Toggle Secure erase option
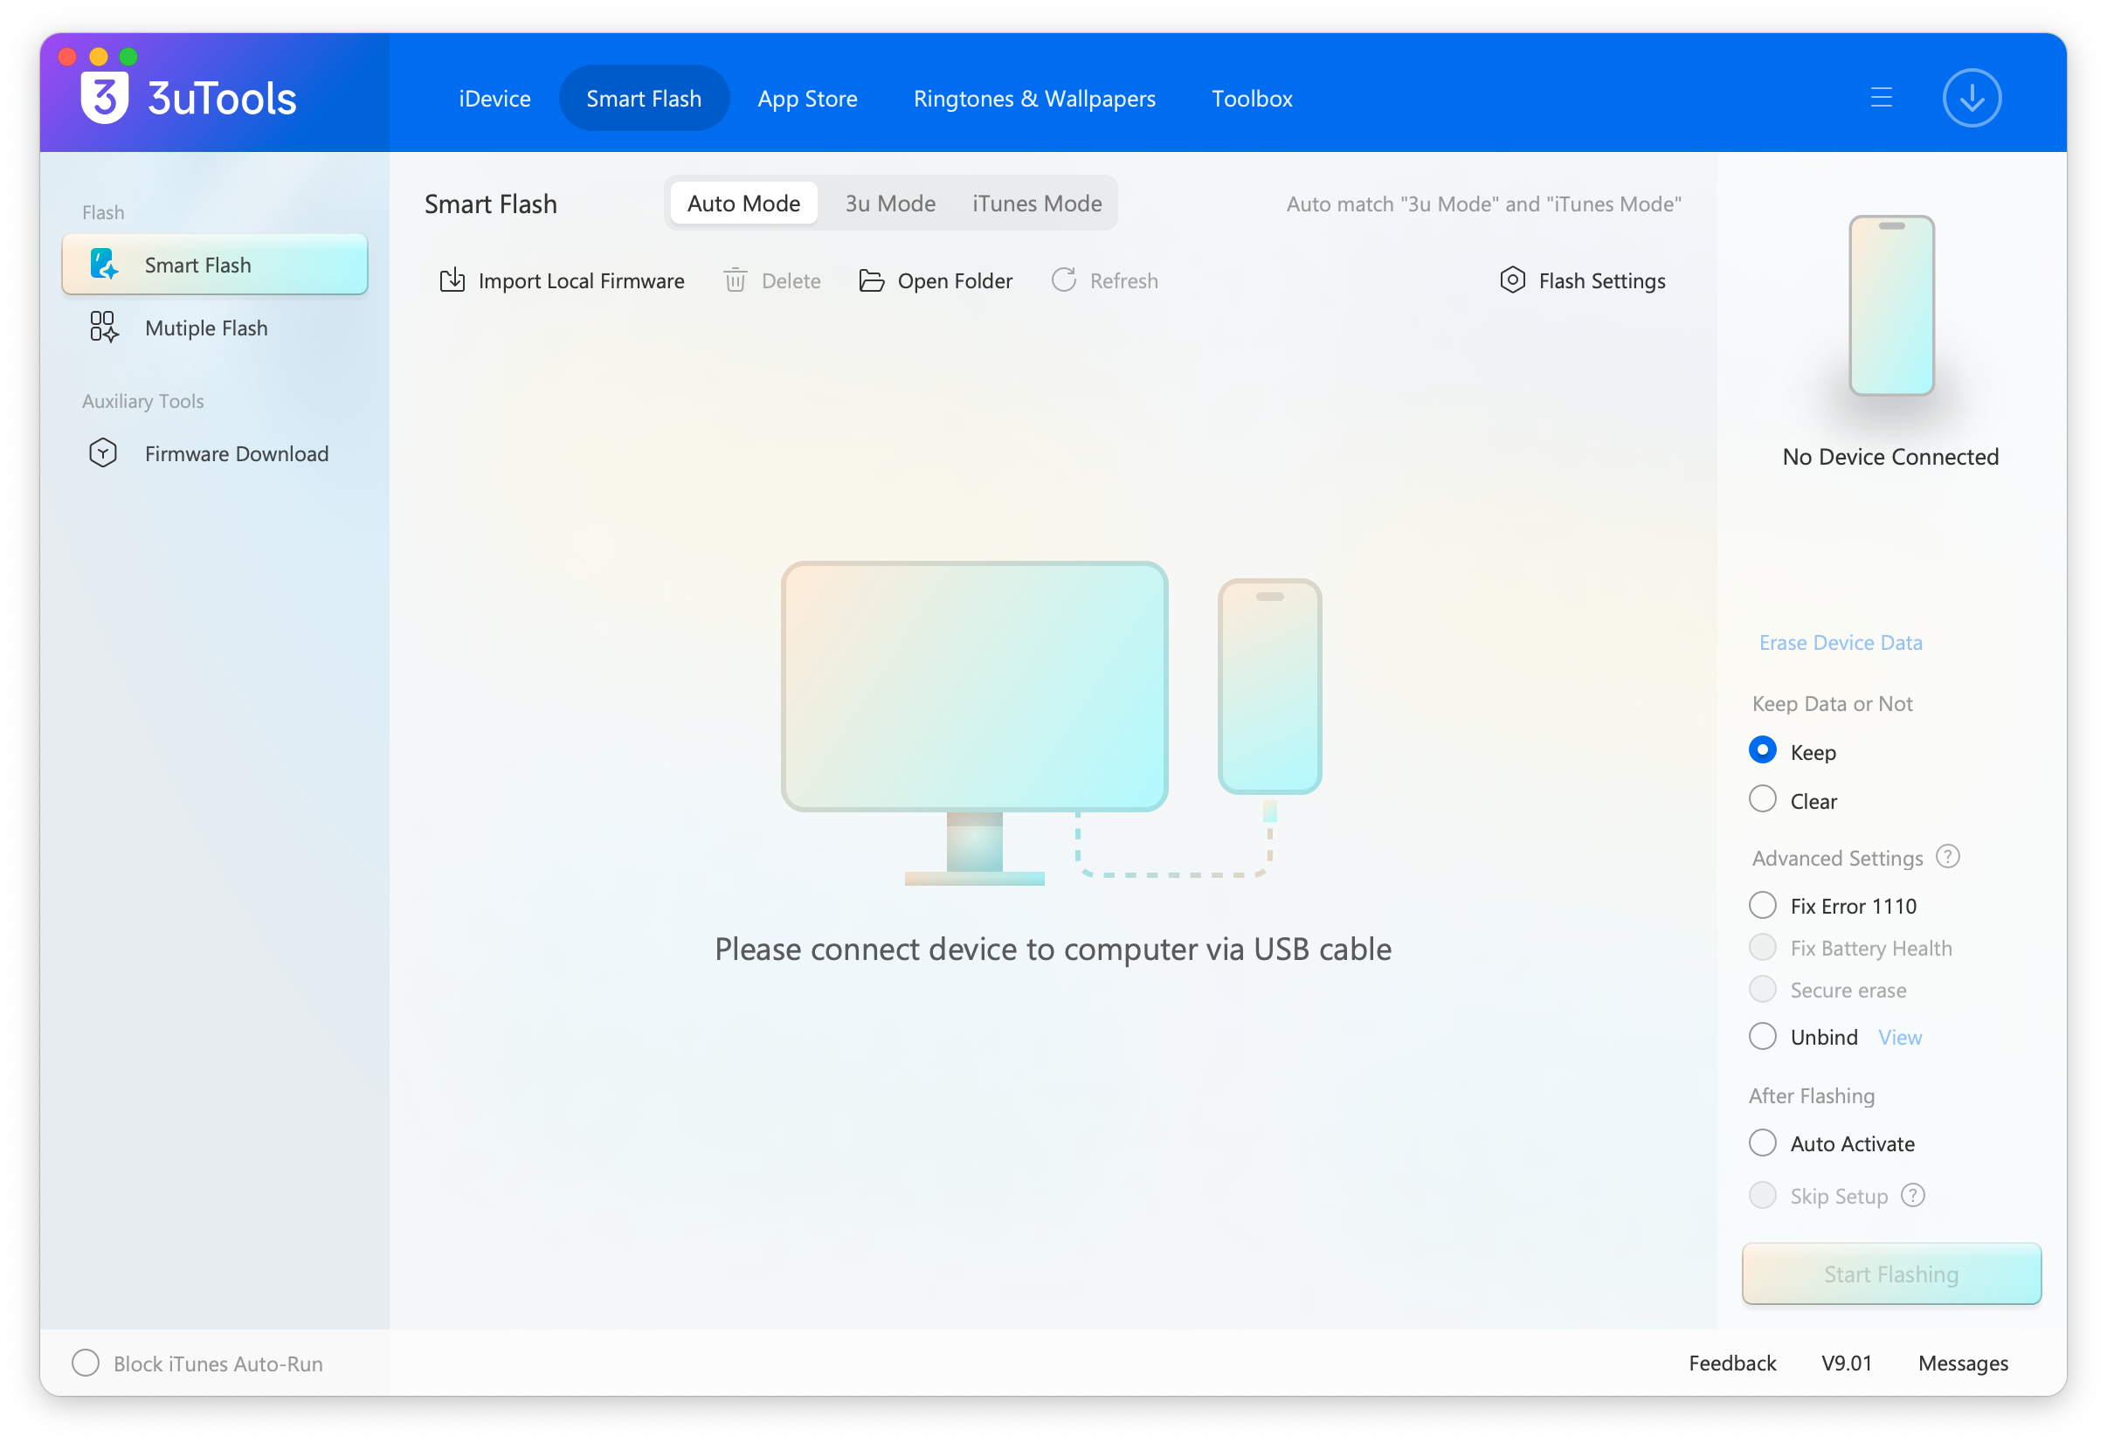 pos(1762,989)
